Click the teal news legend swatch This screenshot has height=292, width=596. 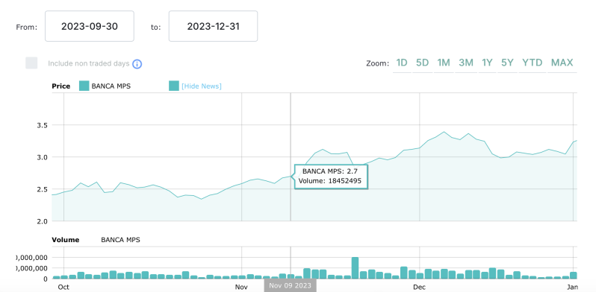coord(174,86)
